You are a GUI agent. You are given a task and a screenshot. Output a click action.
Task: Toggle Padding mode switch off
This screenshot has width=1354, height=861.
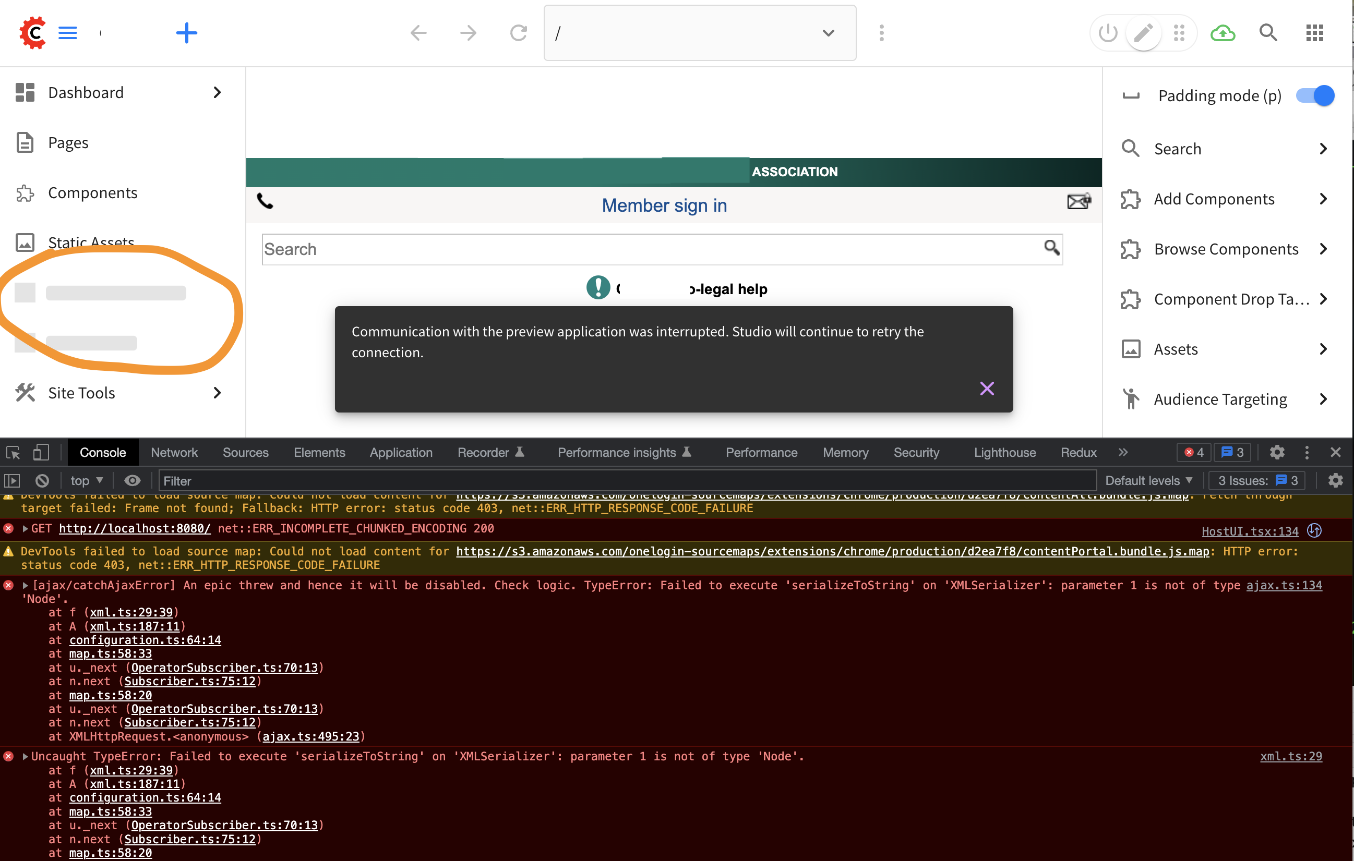(x=1314, y=95)
